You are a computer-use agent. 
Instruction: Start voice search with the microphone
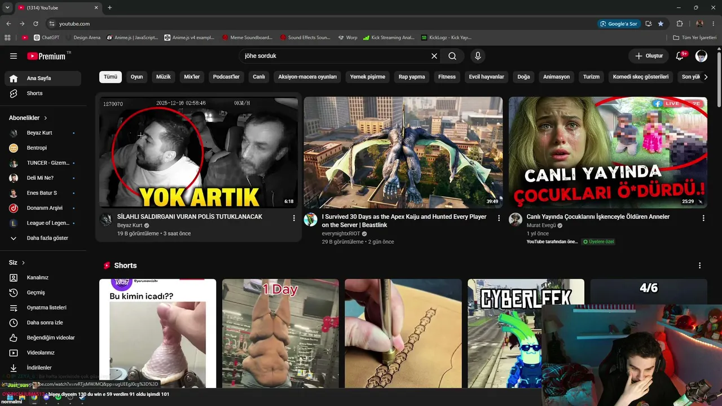pyautogui.click(x=478, y=56)
